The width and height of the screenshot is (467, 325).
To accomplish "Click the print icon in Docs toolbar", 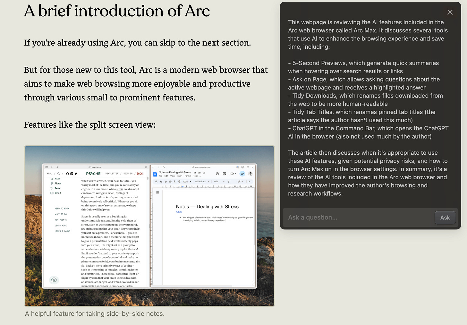I will point(170,182).
